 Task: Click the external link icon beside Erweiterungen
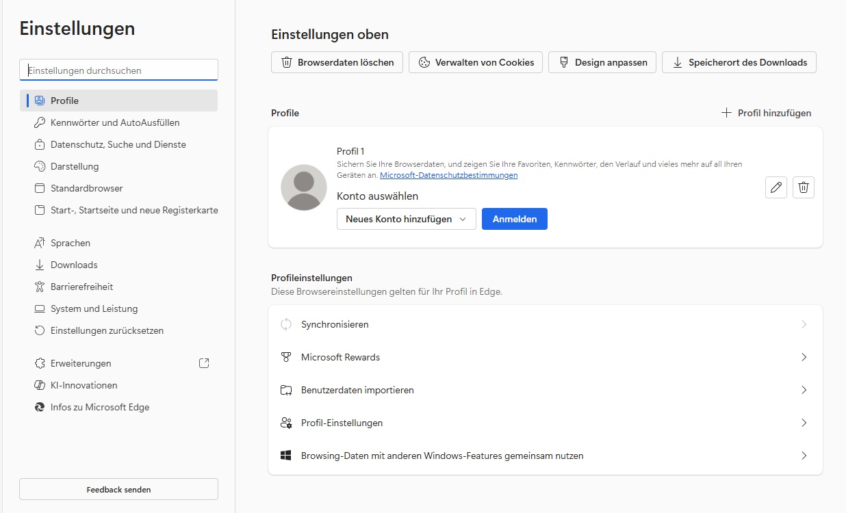click(x=204, y=363)
